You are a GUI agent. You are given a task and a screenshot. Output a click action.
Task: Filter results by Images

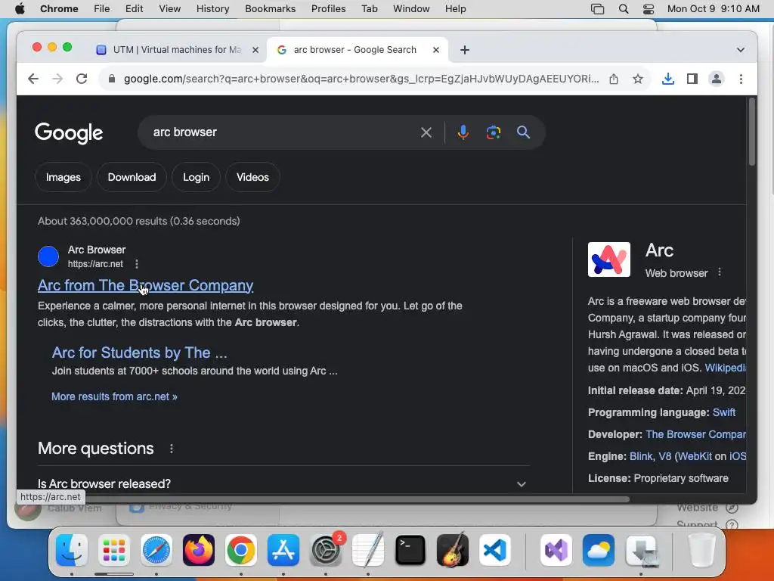(x=63, y=177)
